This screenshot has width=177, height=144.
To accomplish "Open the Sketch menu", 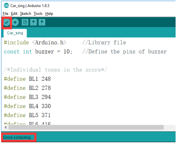I will pyautogui.click(x=25, y=14).
